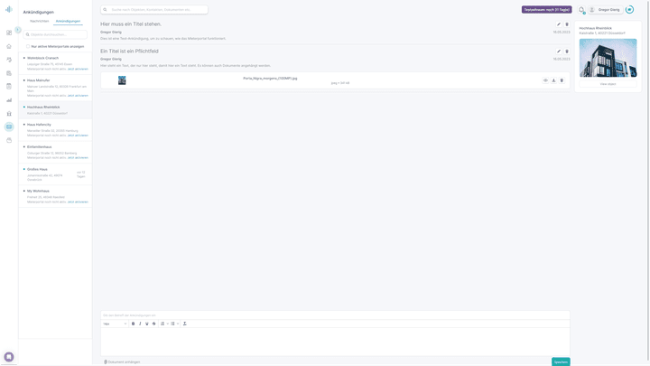Enable 'Nur aktive Mieterportale anzeigen' checkbox
Viewport: 650px width, 366px height.
28,46
